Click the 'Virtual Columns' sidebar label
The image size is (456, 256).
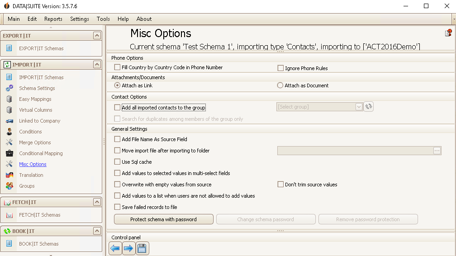tap(35, 109)
